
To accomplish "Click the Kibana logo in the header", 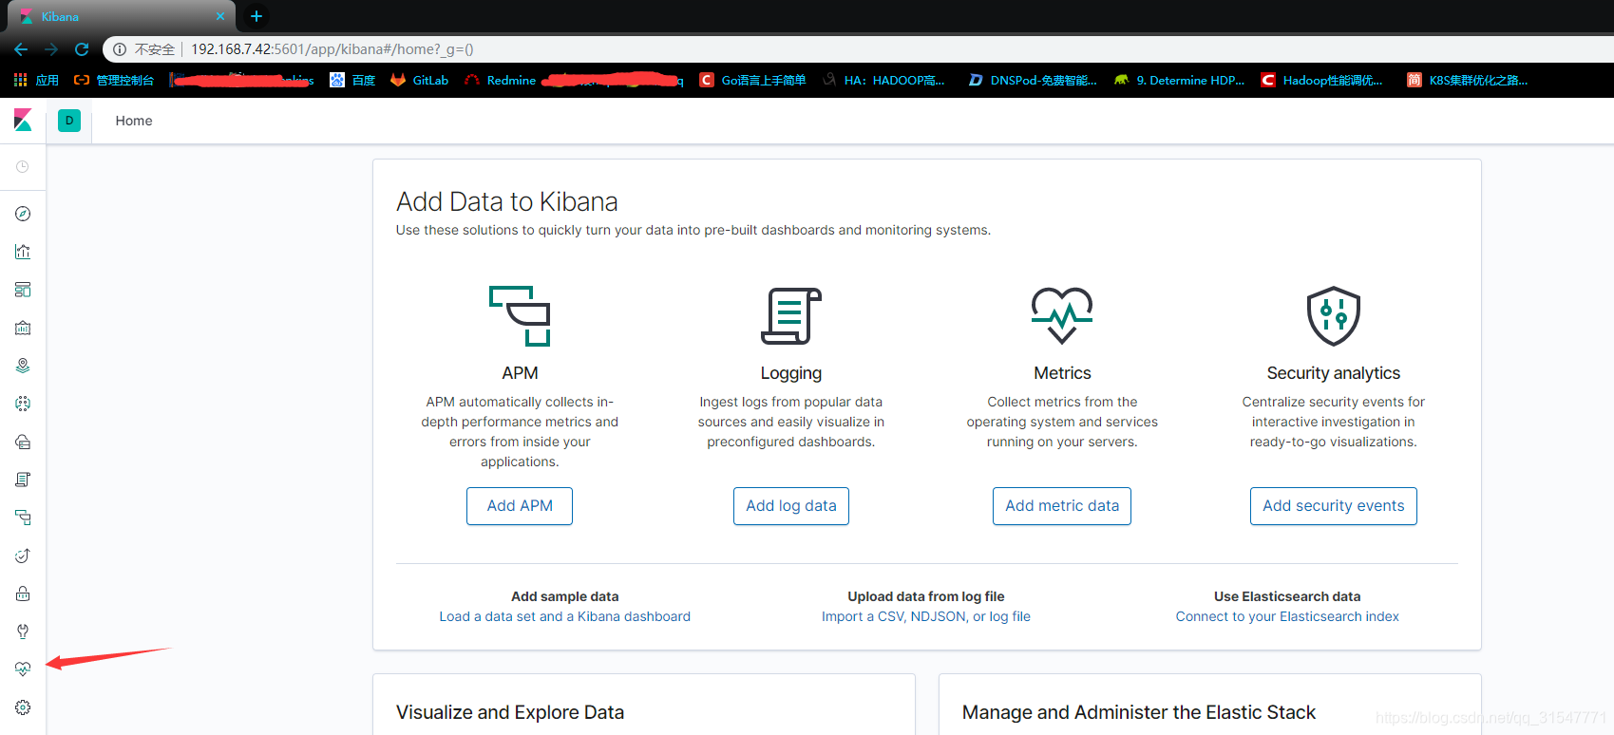I will (x=23, y=121).
